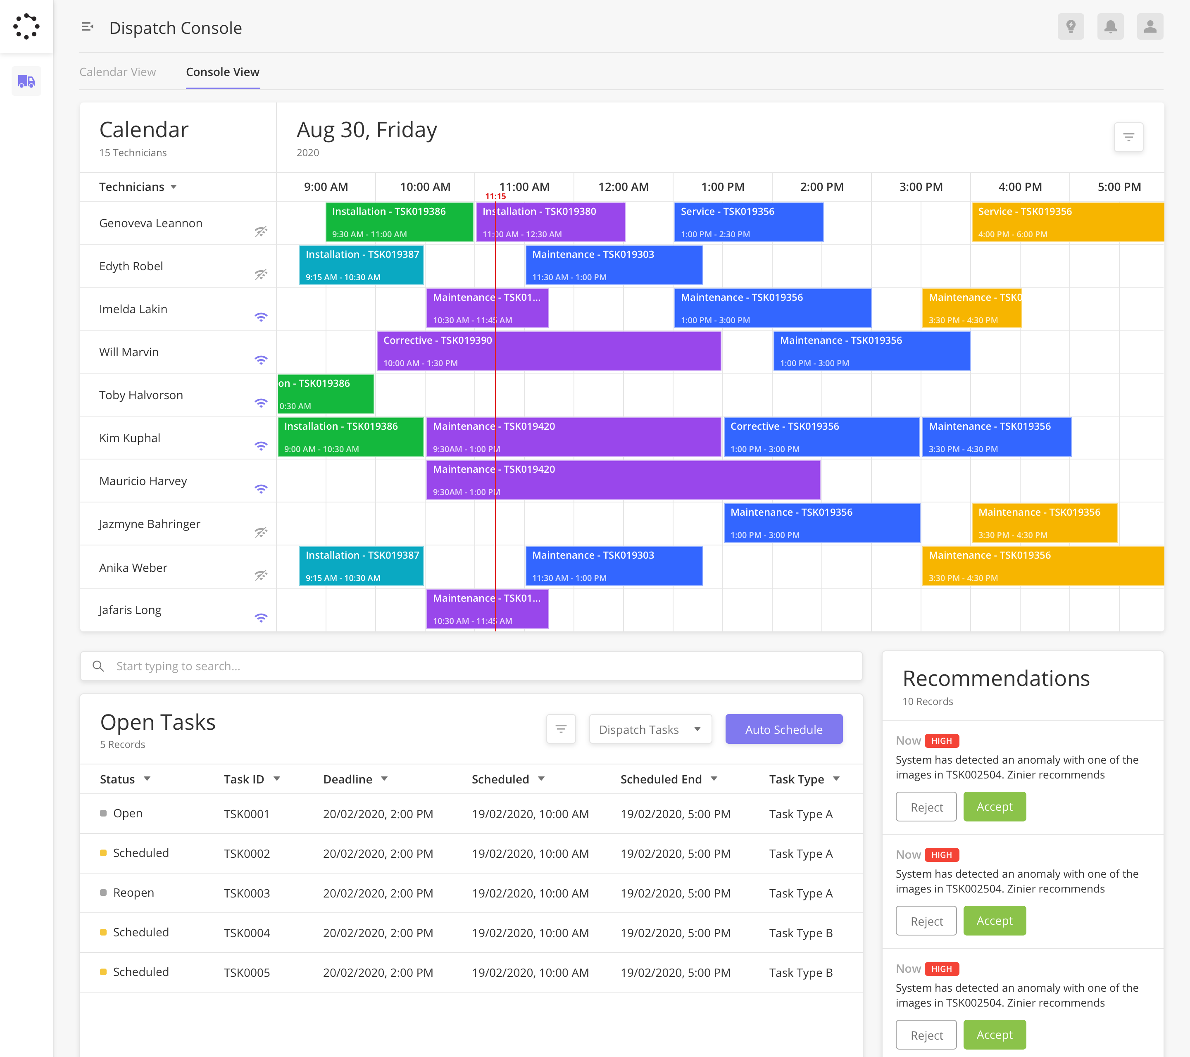Click the app logo icon
The height and width of the screenshot is (1057, 1190).
click(26, 27)
